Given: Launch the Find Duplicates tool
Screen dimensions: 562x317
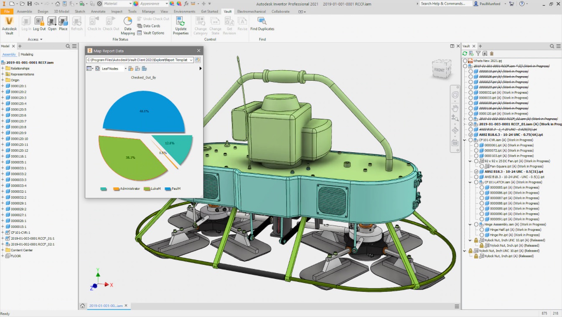Looking at the screenshot, I should 262,24.
